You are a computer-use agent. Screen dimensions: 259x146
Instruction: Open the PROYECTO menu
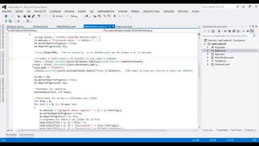coord(40,11)
